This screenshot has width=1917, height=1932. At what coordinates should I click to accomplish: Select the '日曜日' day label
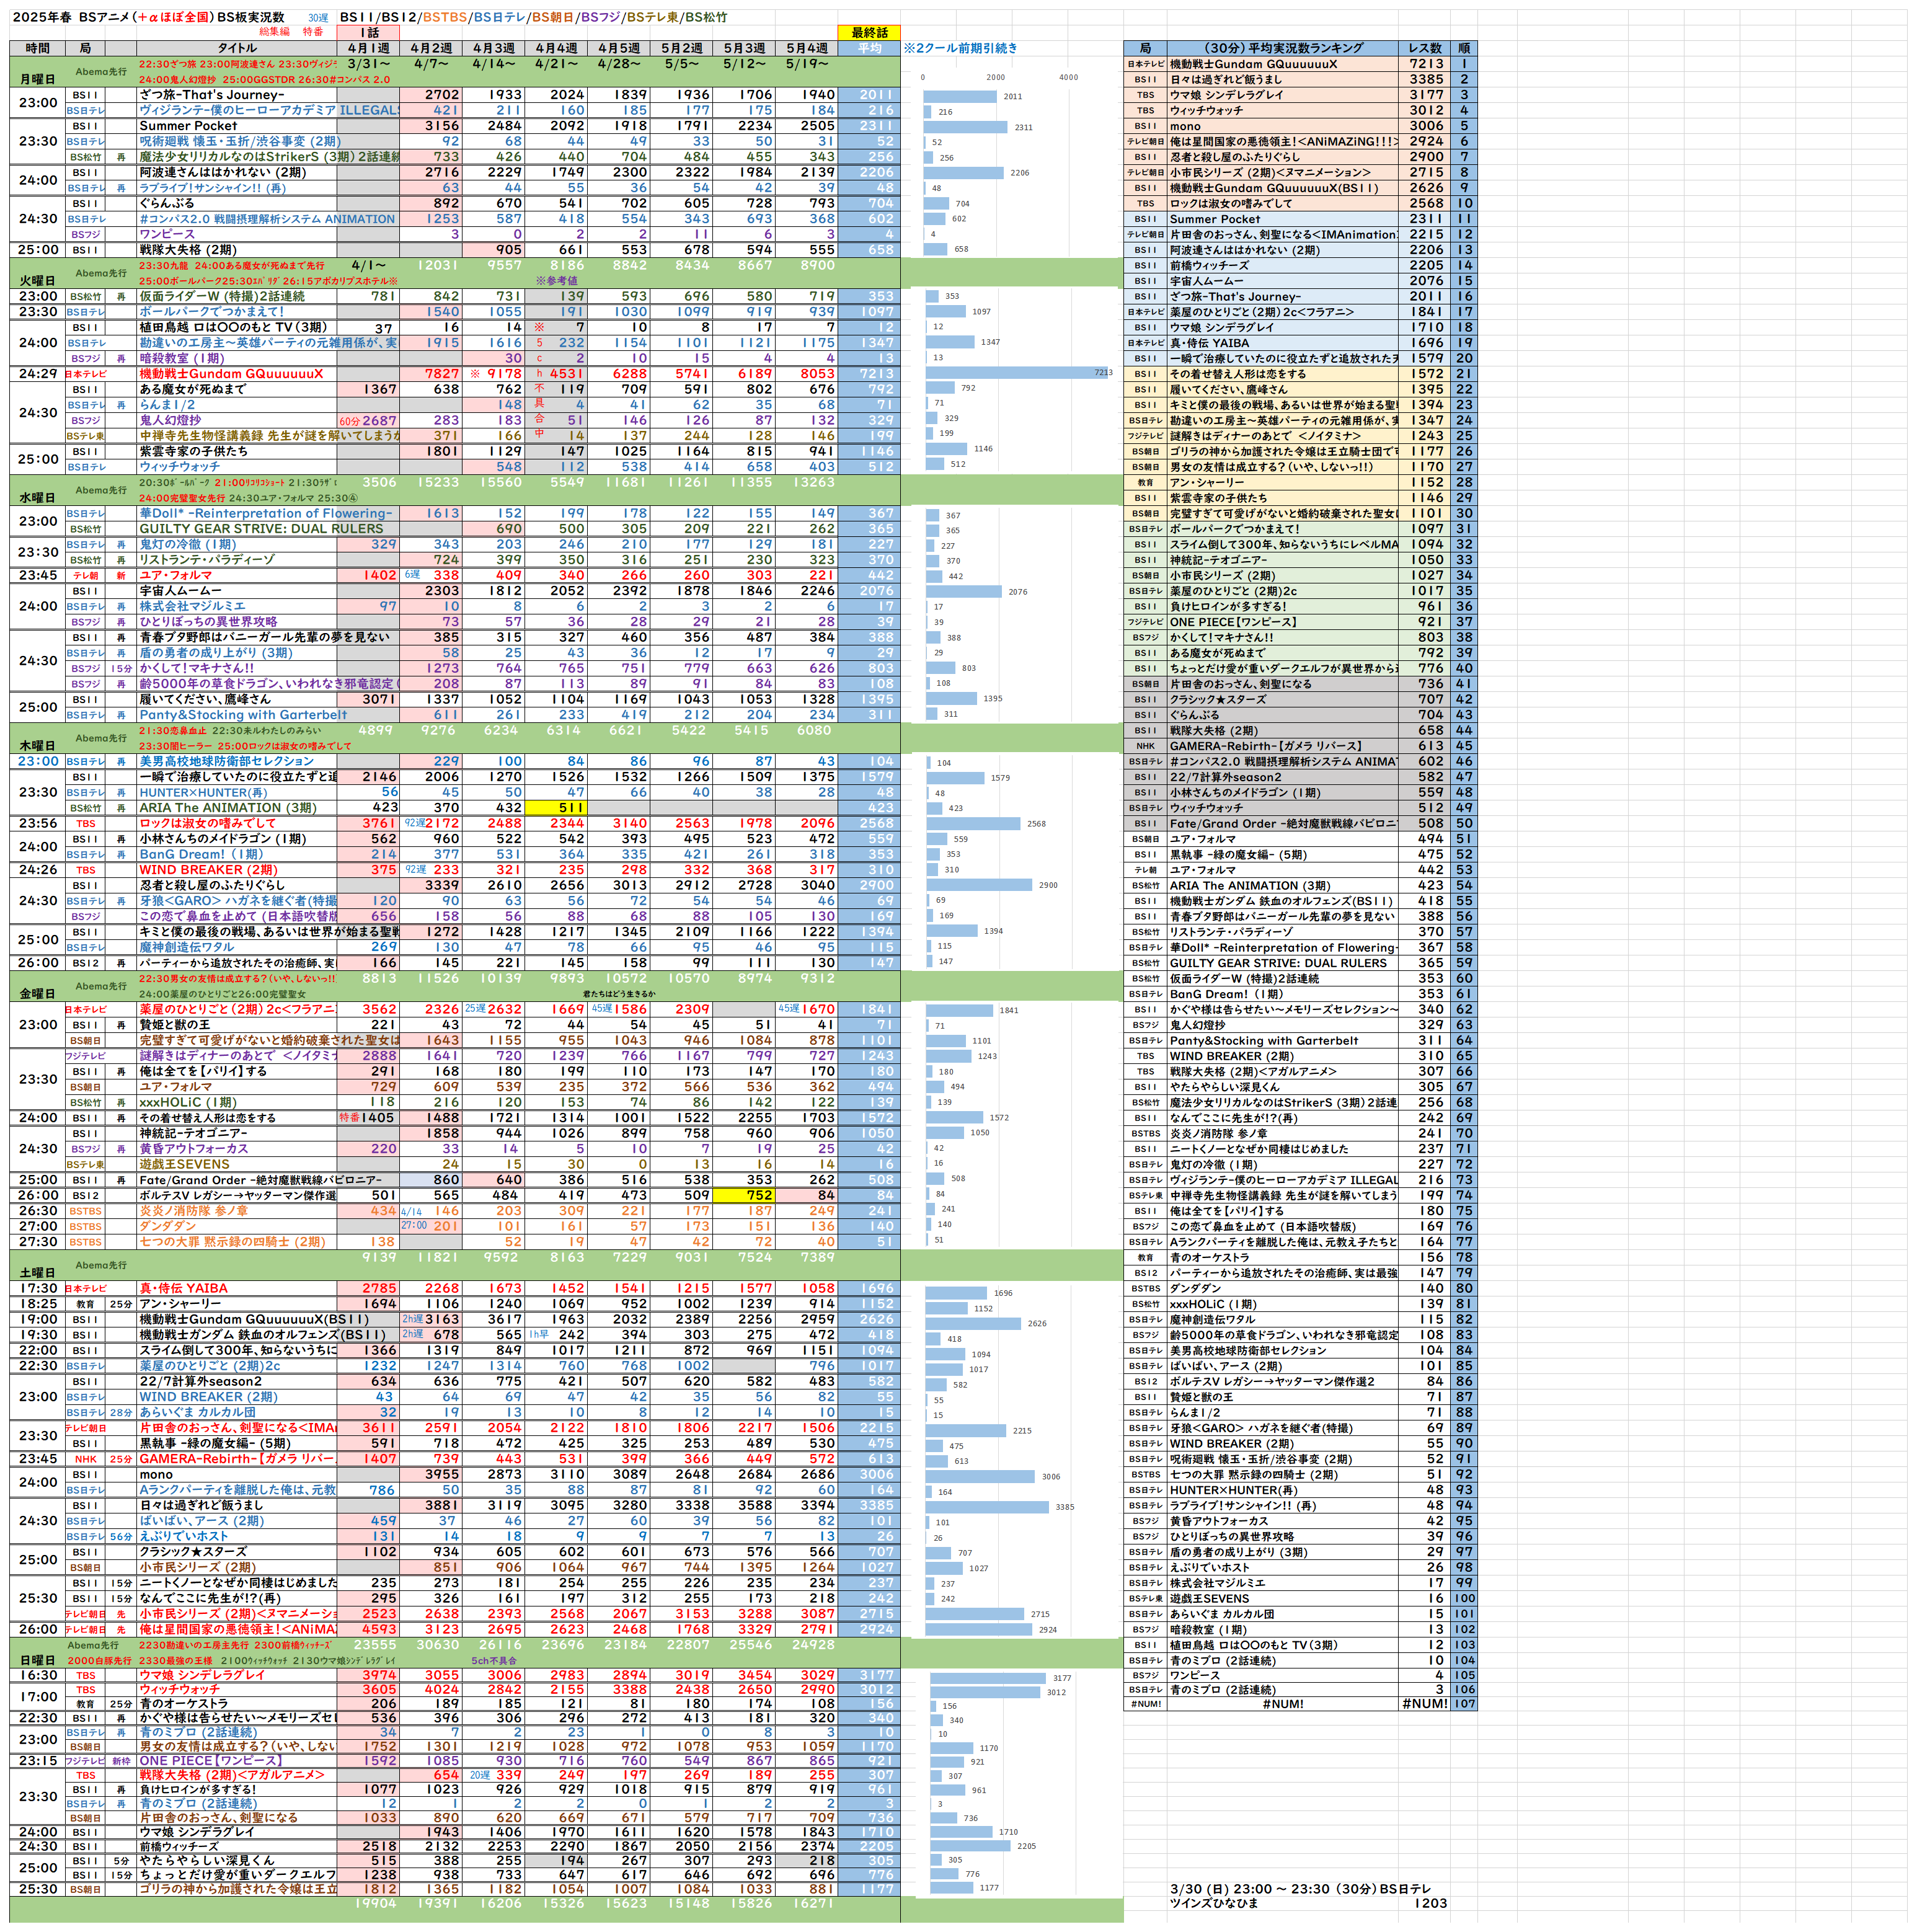[x=38, y=1660]
